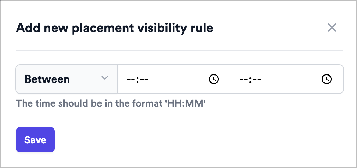Click the 'Between' label text in the selector
Image resolution: width=357 pixels, height=168 pixels.
pyautogui.click(x=47, y=79)
